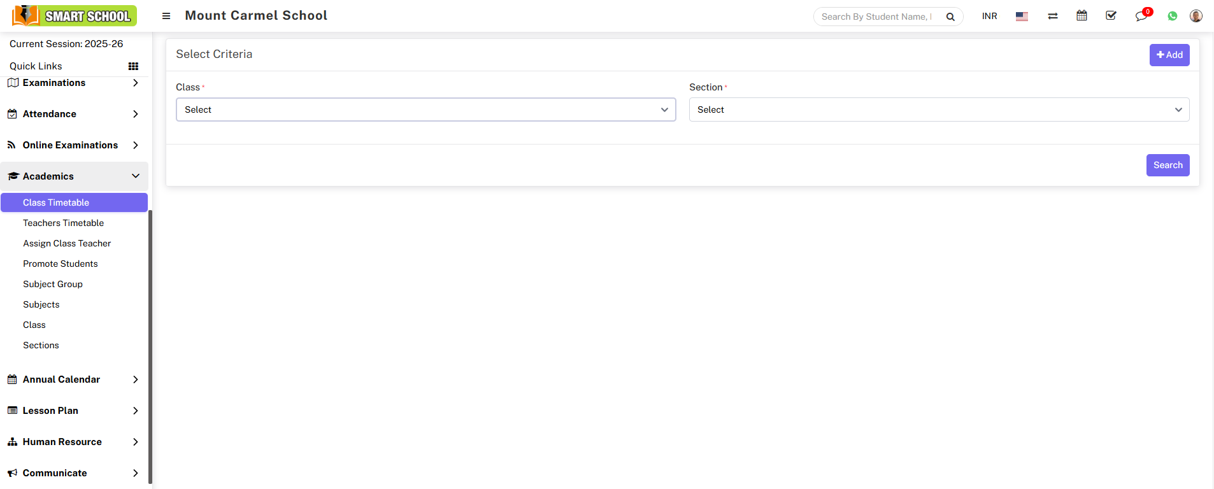Click the search magnifier icon

(x=950, y=17)
